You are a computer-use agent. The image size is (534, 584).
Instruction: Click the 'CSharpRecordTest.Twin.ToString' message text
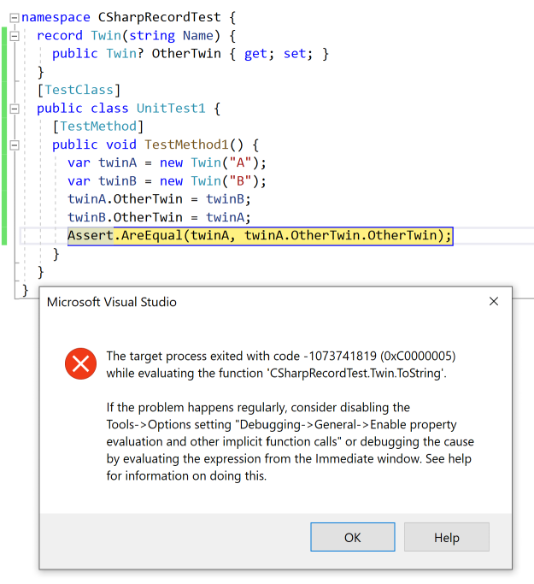(x=355, y=373)
